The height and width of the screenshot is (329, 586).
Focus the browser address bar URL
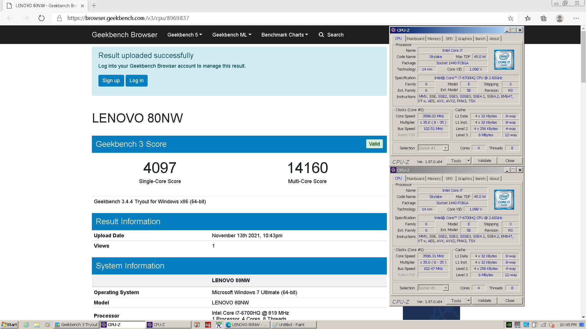click(x=128, y=18)
